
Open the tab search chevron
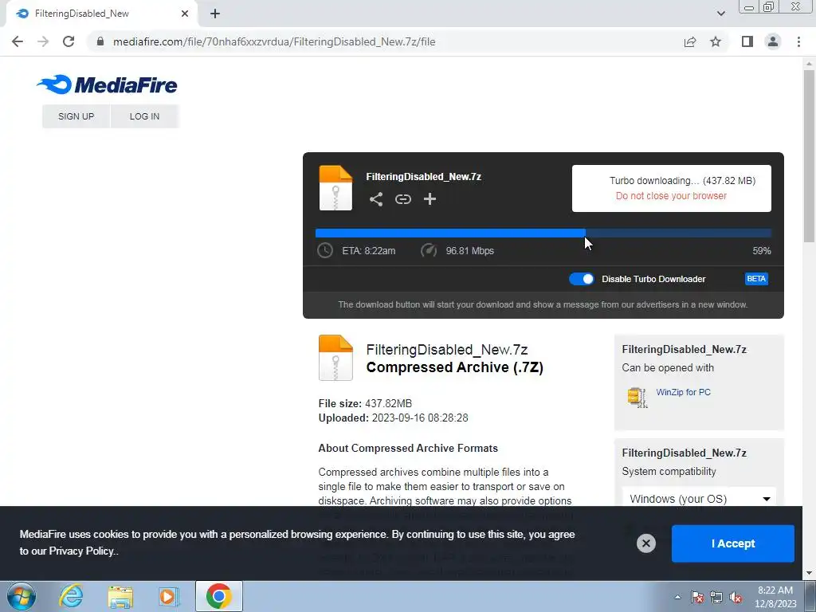click(720, 14)
